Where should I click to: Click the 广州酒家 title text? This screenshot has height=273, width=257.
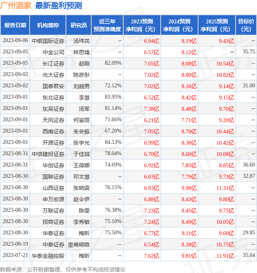point(16,5)
